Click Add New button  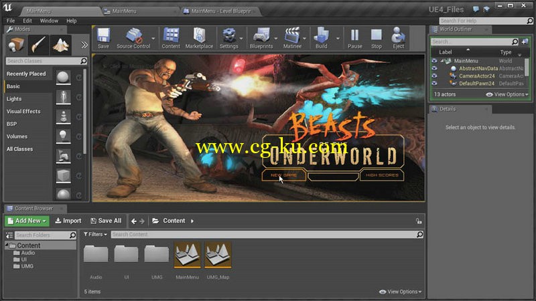[27, 221]
